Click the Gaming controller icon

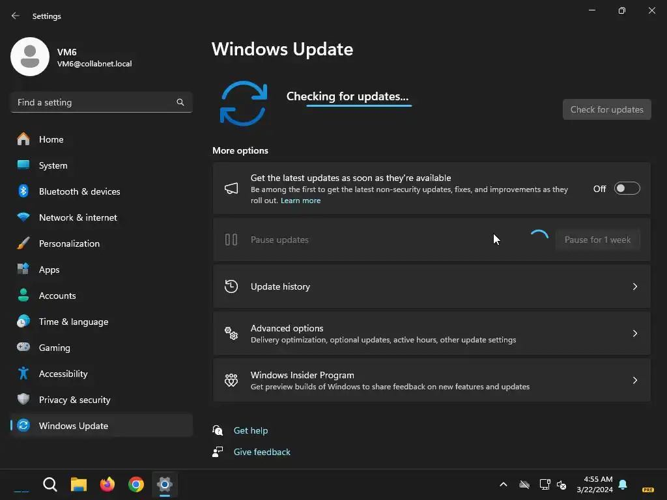click(23, 347)
